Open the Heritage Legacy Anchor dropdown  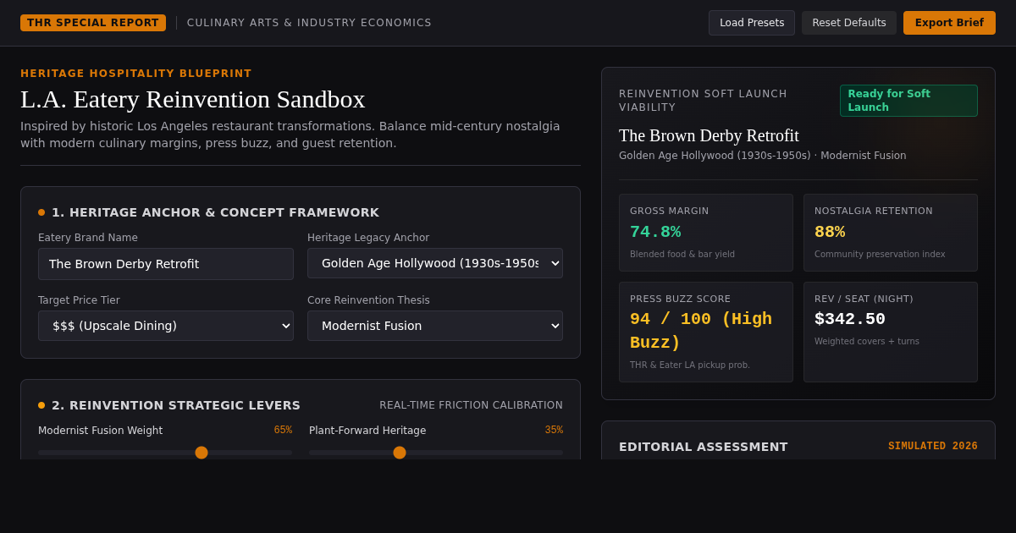435,263
